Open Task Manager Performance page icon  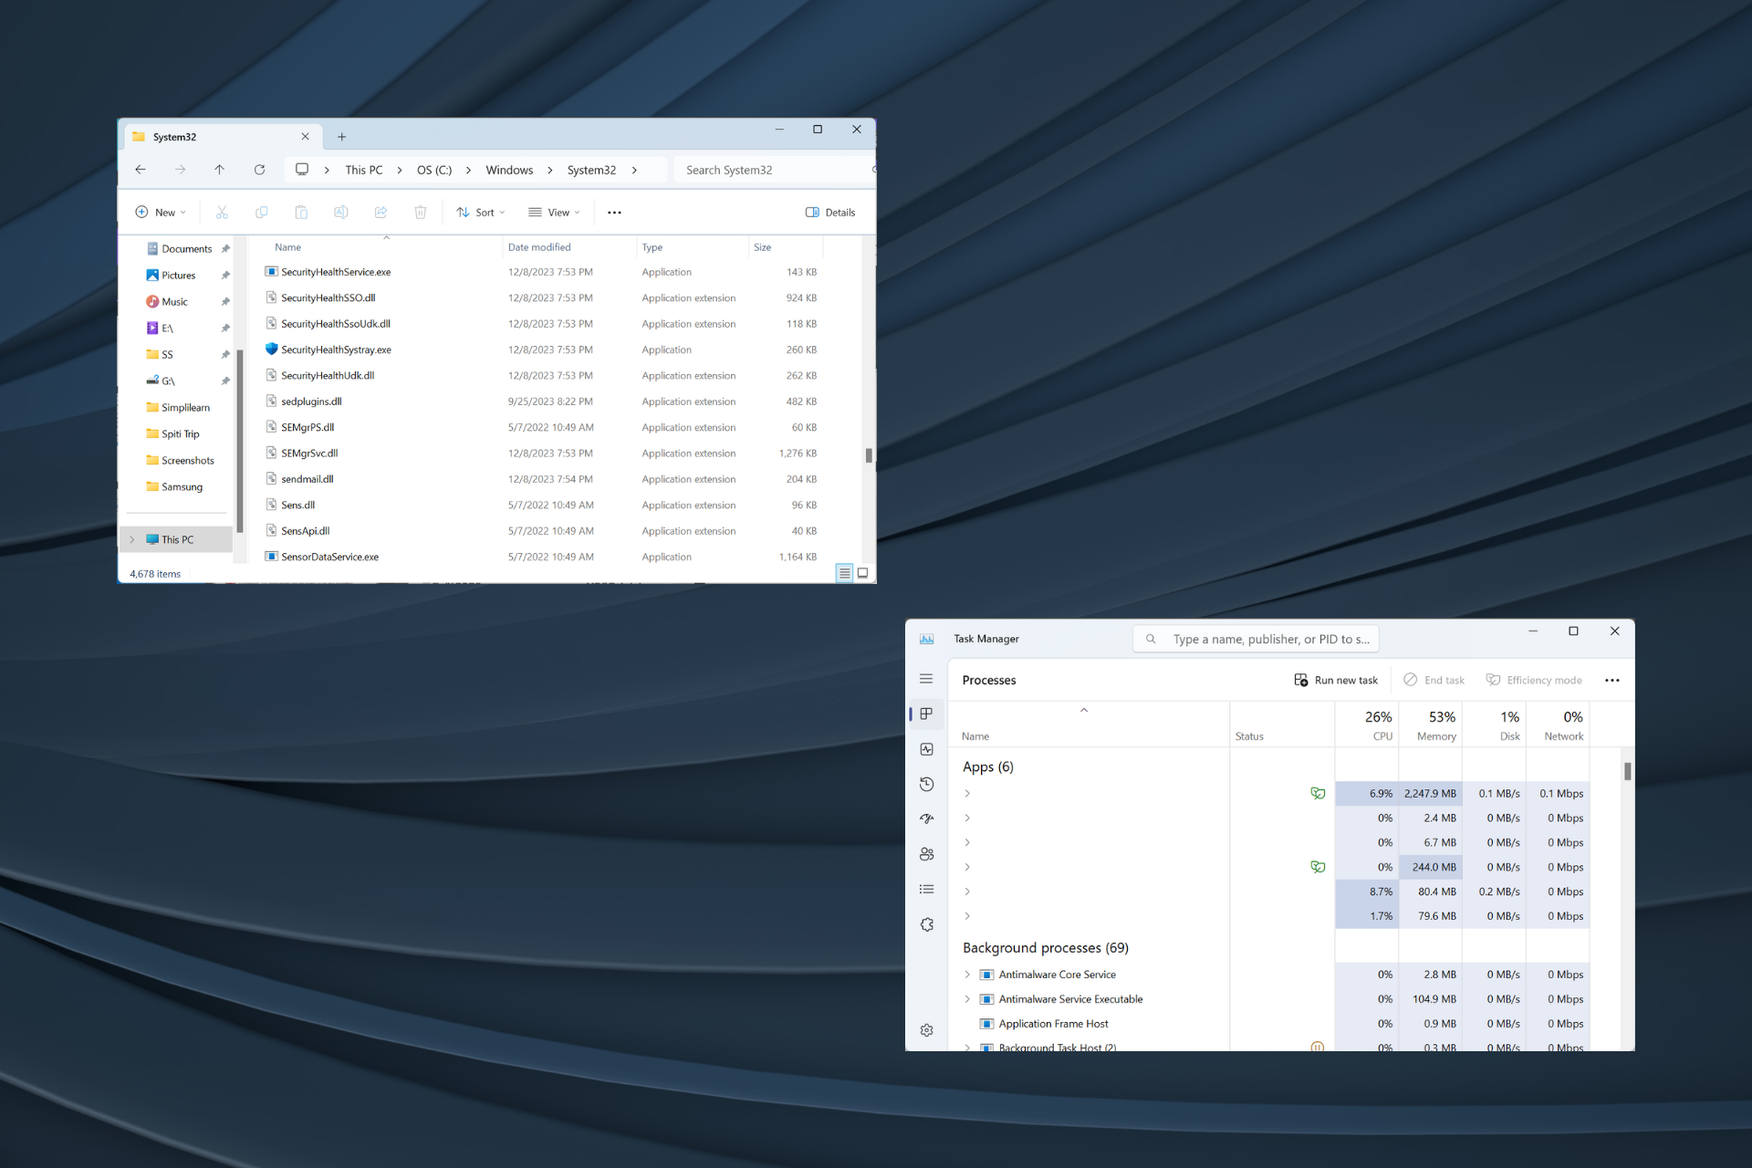coord(926,749)
